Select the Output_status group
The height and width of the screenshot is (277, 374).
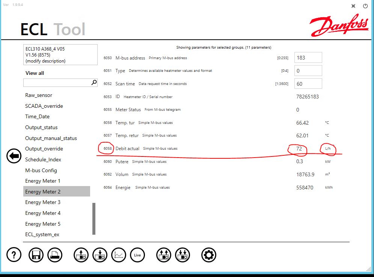coord(42,127)
